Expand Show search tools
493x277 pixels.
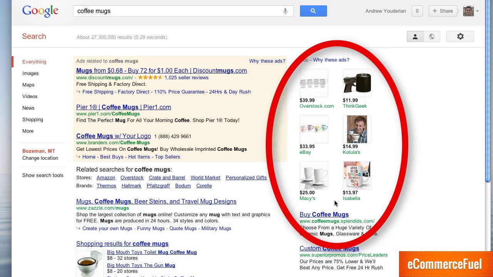click(x=43, y=175)
